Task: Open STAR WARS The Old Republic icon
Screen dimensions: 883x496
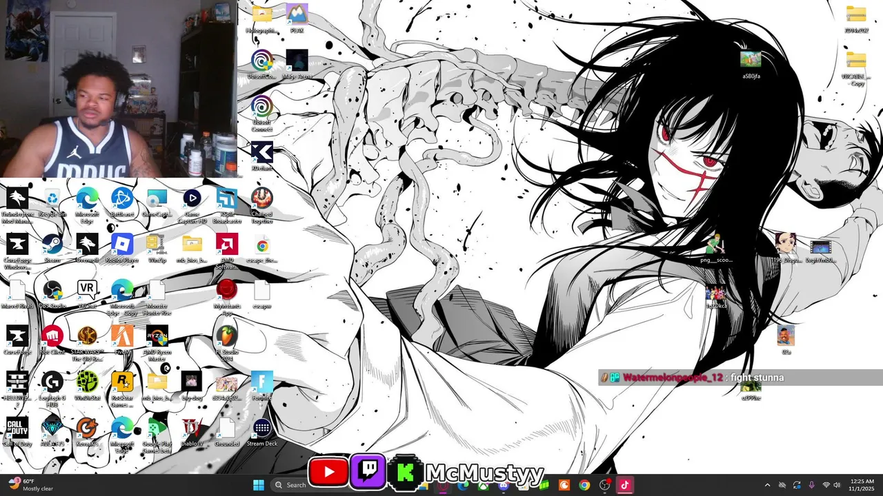Action: tap(87, 343)
